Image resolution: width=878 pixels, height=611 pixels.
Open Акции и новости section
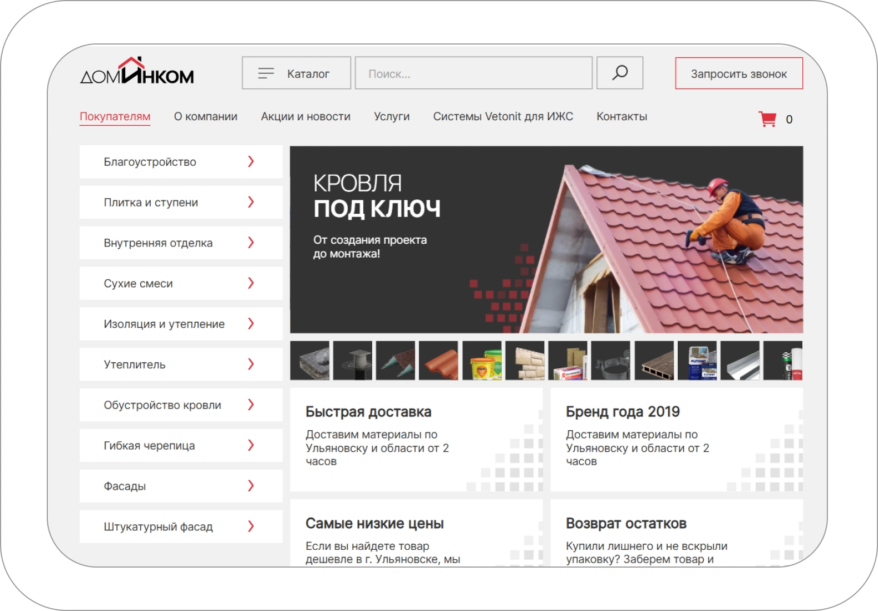point(305,117)
